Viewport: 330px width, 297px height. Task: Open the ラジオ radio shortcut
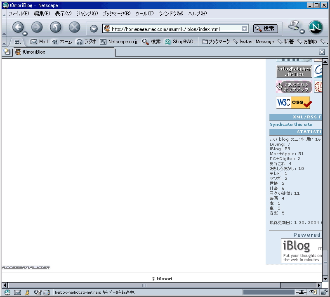tap(86, 42)
